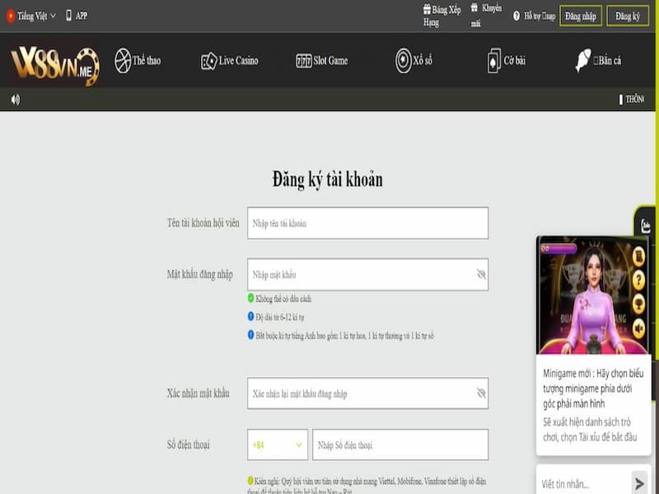
Task: Click the Khuyến mãi gift icon
Action: 475,7
